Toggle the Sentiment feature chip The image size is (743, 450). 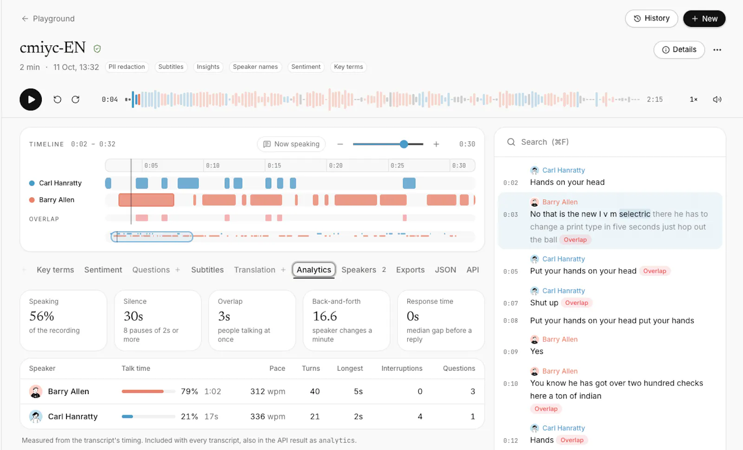click(x=306, y=67)
